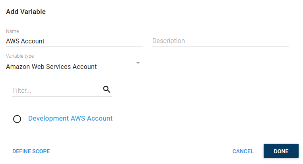Open the Development AWS Account link
The height and width of the screenshot is (164, 303).
pos(70,118)
